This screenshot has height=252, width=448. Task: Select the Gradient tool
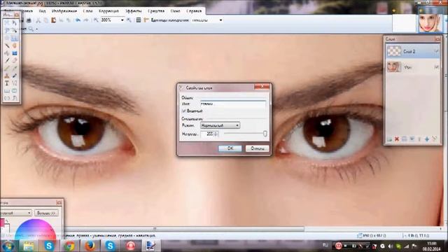pos(14,53)
